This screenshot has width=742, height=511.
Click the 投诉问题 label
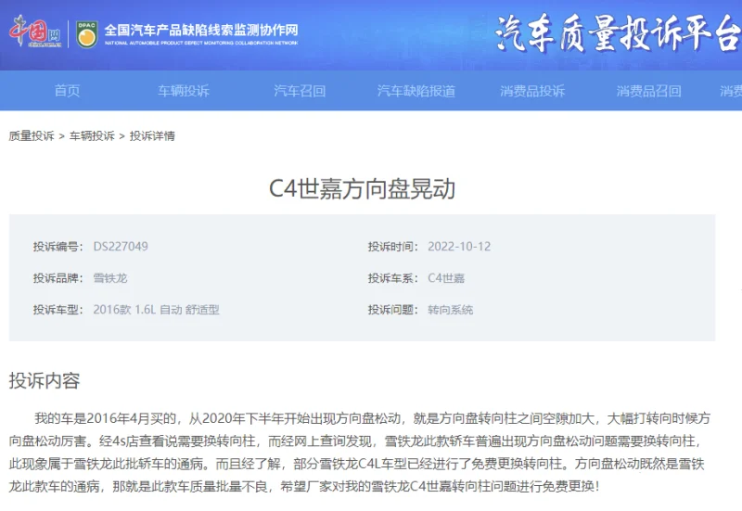pos(392,310)
